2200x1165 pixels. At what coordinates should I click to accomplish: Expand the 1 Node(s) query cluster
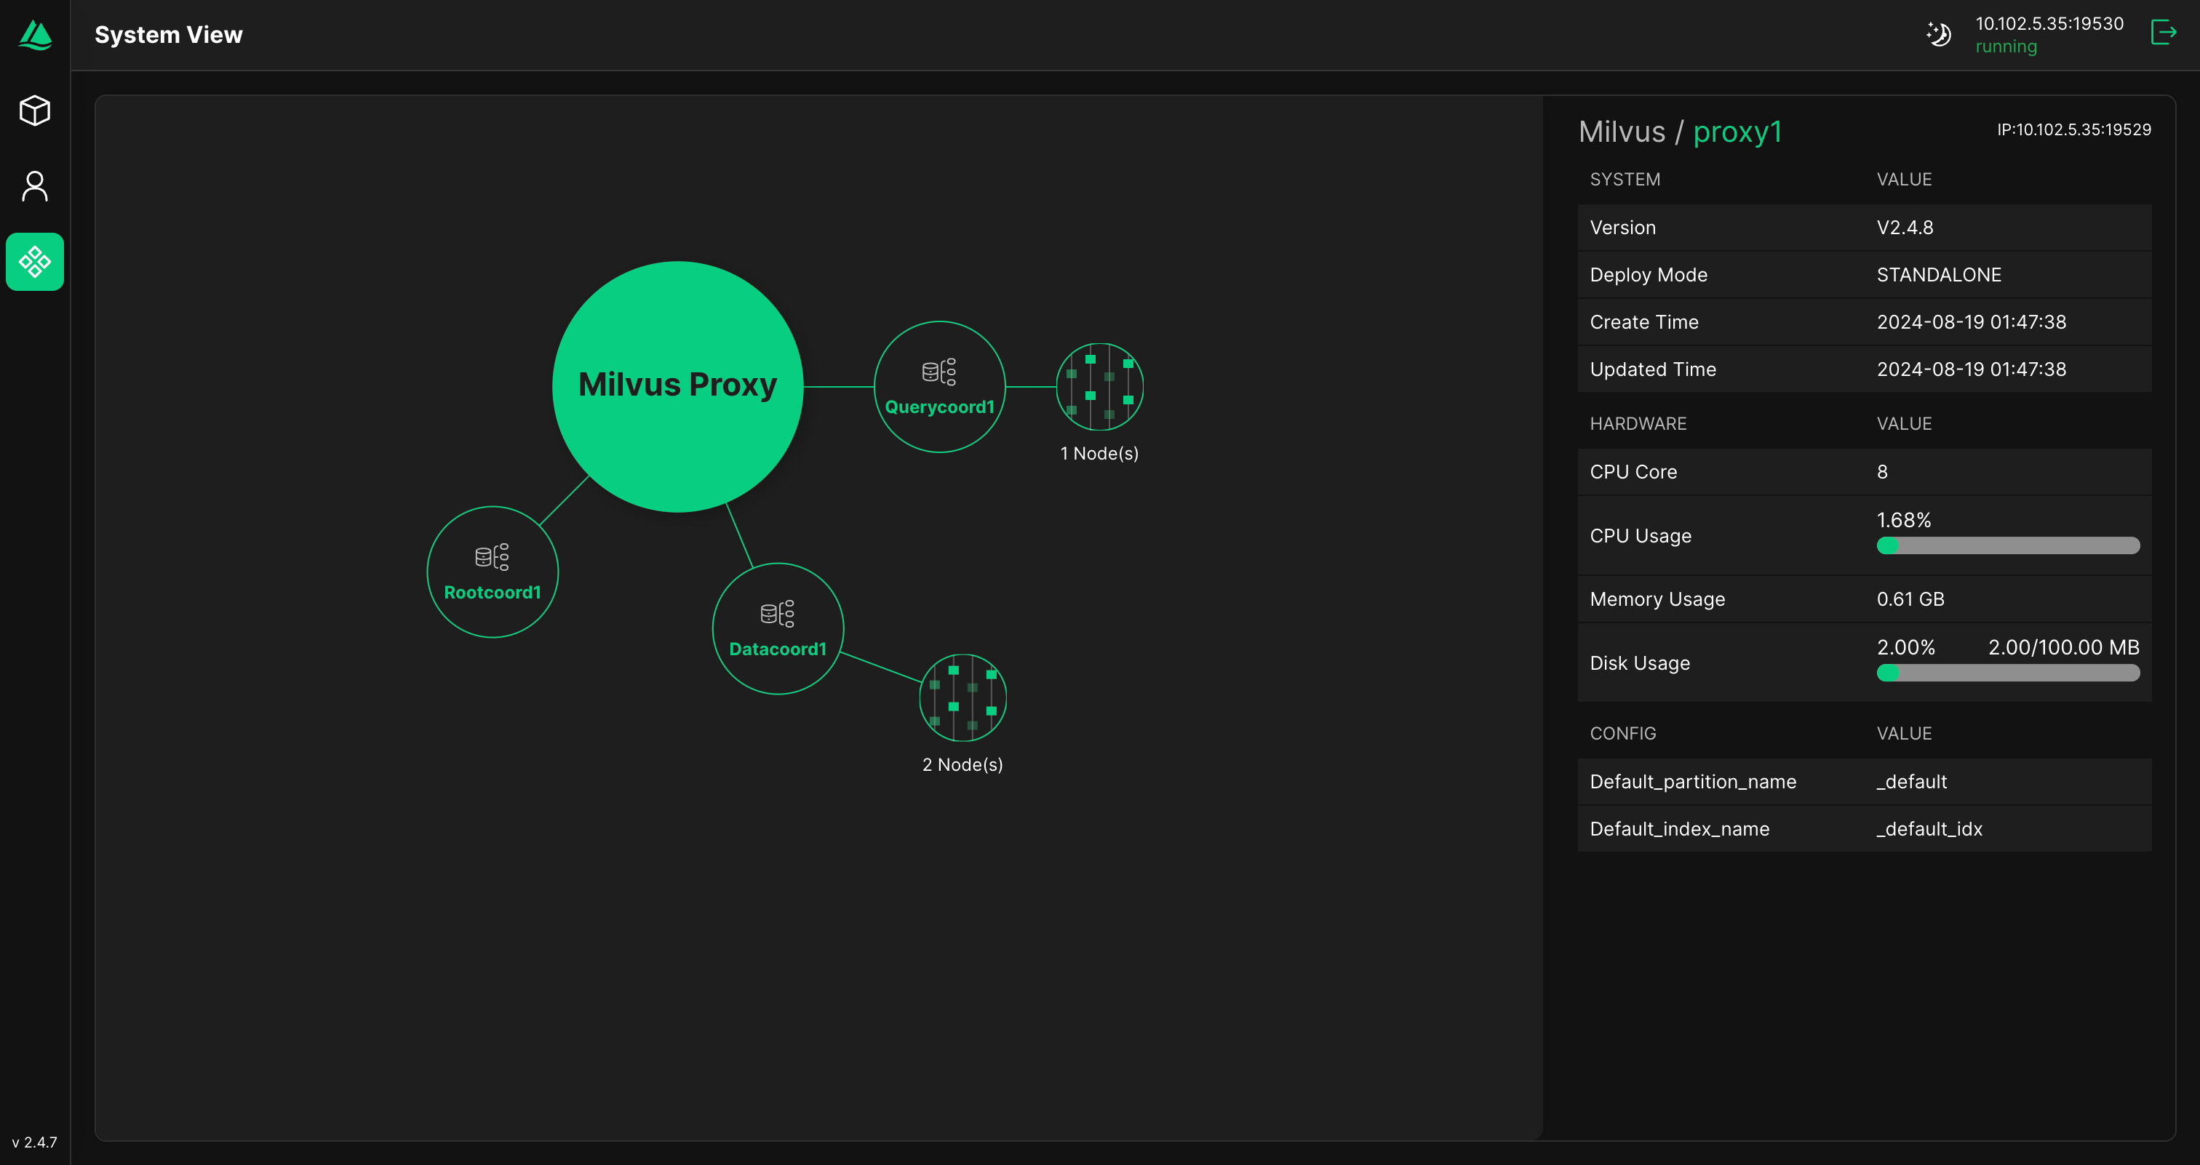click(1099, 387)
